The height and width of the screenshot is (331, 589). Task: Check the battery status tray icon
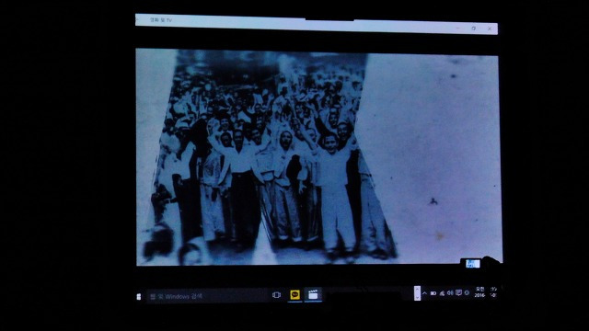(433, 293)
